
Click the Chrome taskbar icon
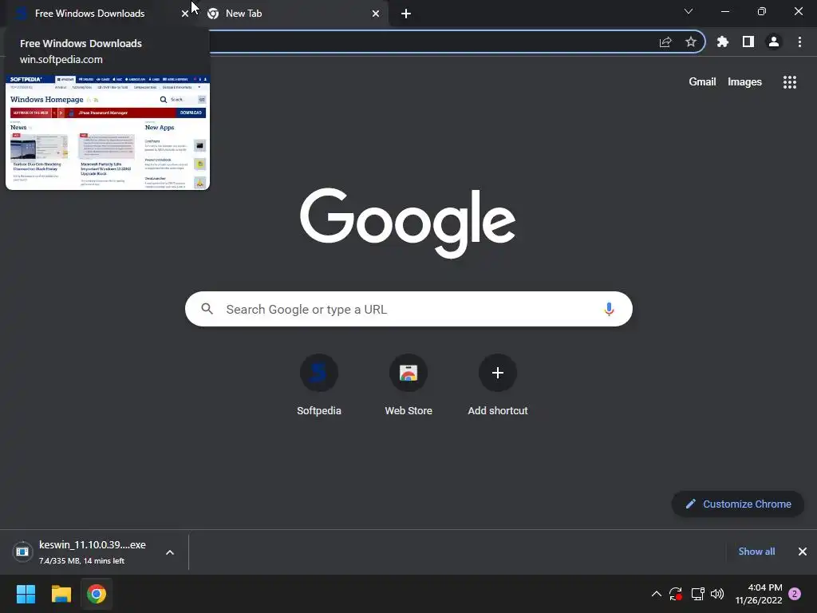[97, 594]
